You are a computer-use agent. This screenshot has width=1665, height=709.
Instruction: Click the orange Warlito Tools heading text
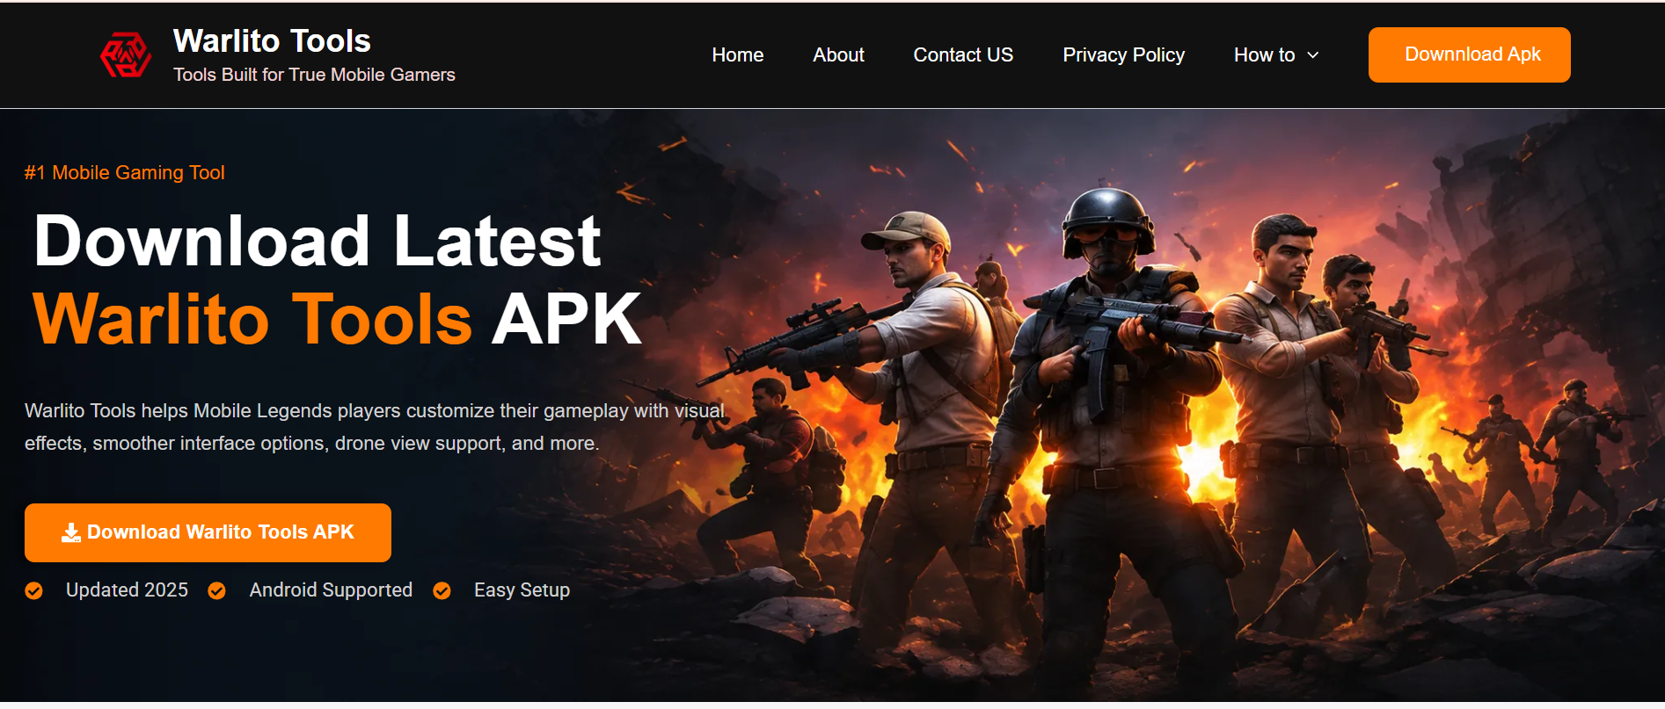click(x=252, y=318)
